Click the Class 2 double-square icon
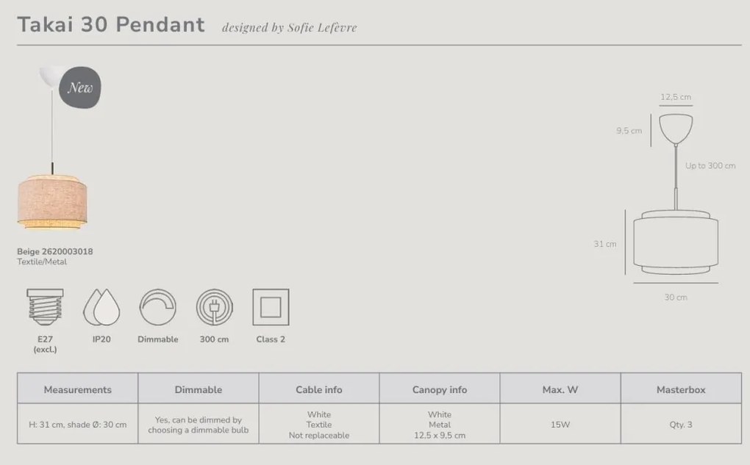The height and width of the screenshot is (465, 750). (271, 307)
